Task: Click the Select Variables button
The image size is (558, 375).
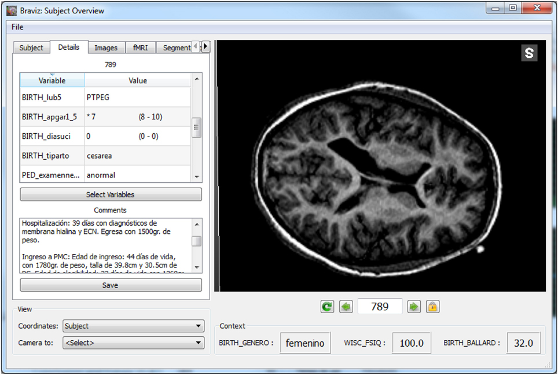Action: 111,194
